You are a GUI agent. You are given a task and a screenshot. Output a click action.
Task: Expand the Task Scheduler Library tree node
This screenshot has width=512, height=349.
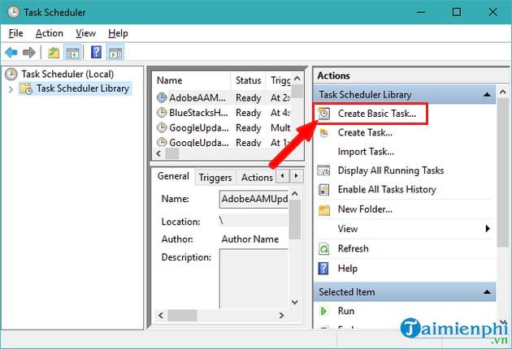(11, 89)
